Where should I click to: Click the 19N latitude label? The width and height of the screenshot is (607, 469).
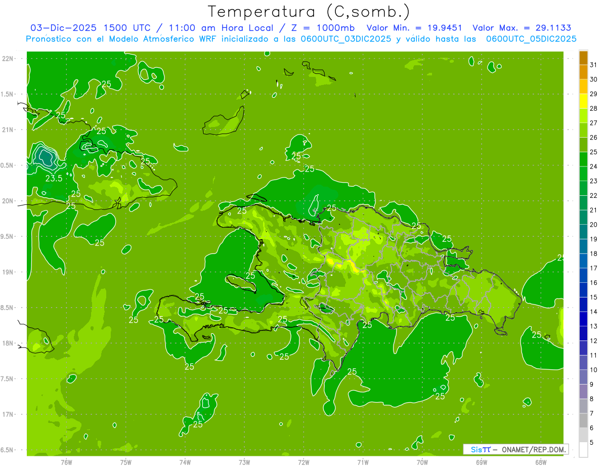8,272
